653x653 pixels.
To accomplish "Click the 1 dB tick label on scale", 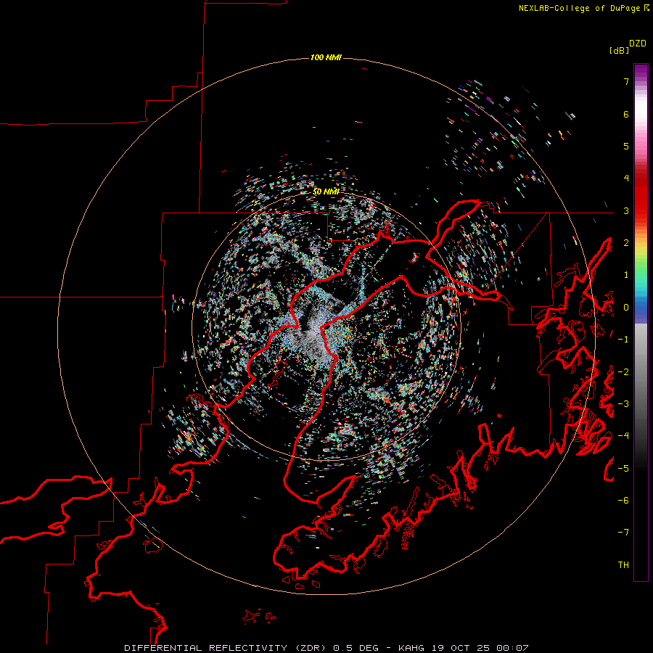I will point(626,275).
